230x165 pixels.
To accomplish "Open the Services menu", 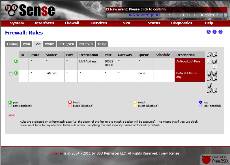I will pyautogui.click(x=99, y=23).
